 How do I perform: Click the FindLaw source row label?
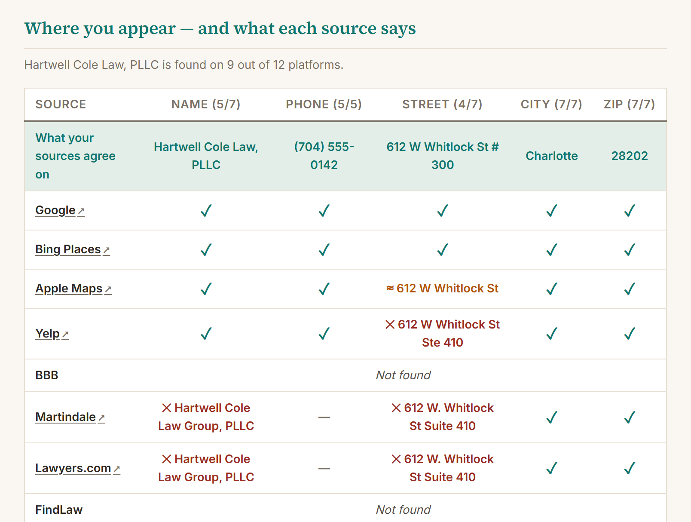pyautogui.click(x=59, y=510)
